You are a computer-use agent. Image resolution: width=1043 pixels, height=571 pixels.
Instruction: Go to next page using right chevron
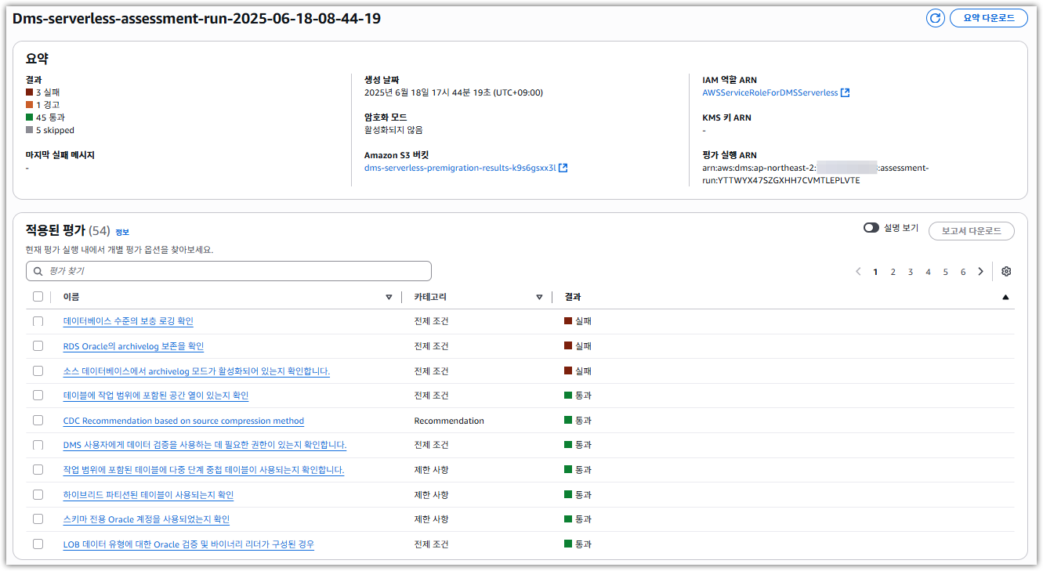point(980,272)
